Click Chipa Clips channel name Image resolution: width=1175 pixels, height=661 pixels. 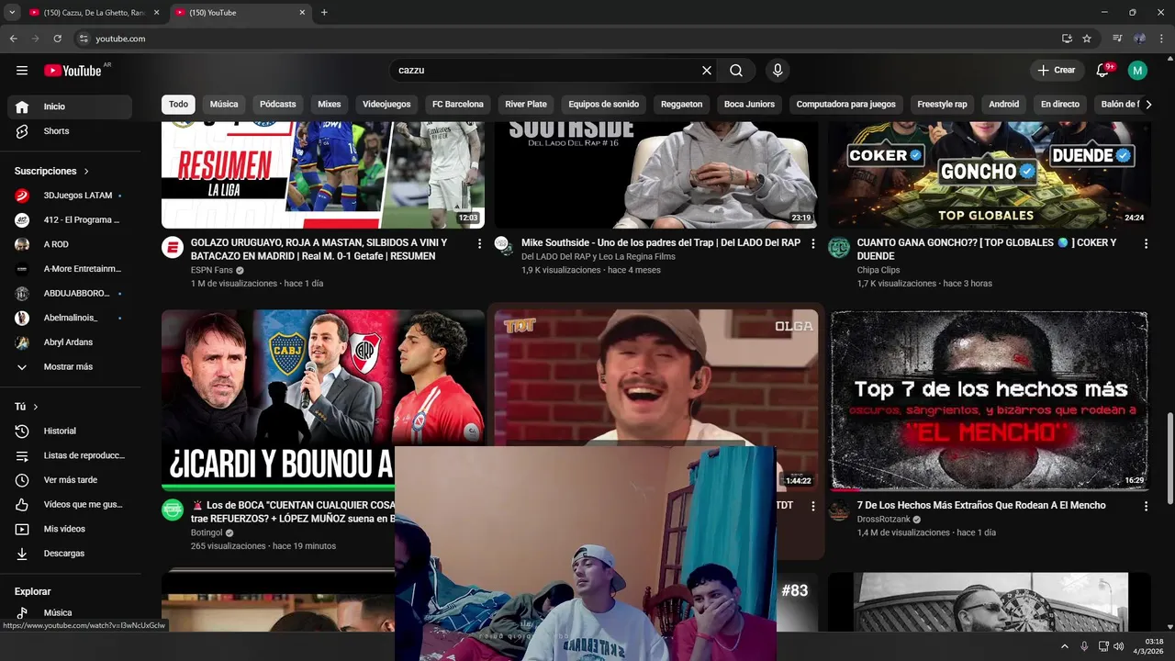[x=878, y=270]
